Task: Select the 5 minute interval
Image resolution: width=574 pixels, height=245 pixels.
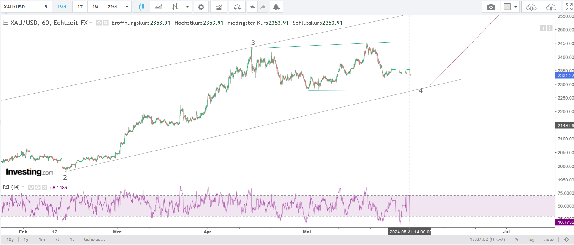Action: point(46,7)
